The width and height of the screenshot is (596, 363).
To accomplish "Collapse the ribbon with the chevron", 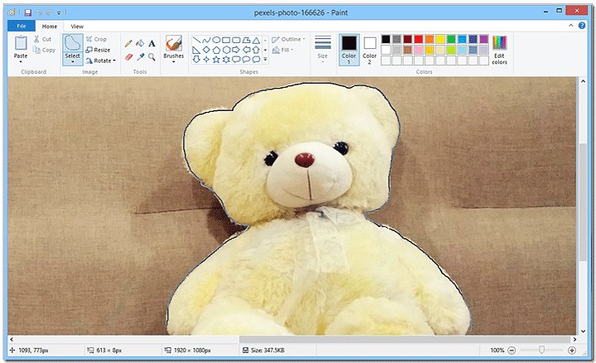I will pos(570,26).
